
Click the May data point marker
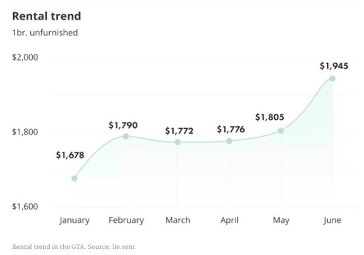(x=281, y=131)
